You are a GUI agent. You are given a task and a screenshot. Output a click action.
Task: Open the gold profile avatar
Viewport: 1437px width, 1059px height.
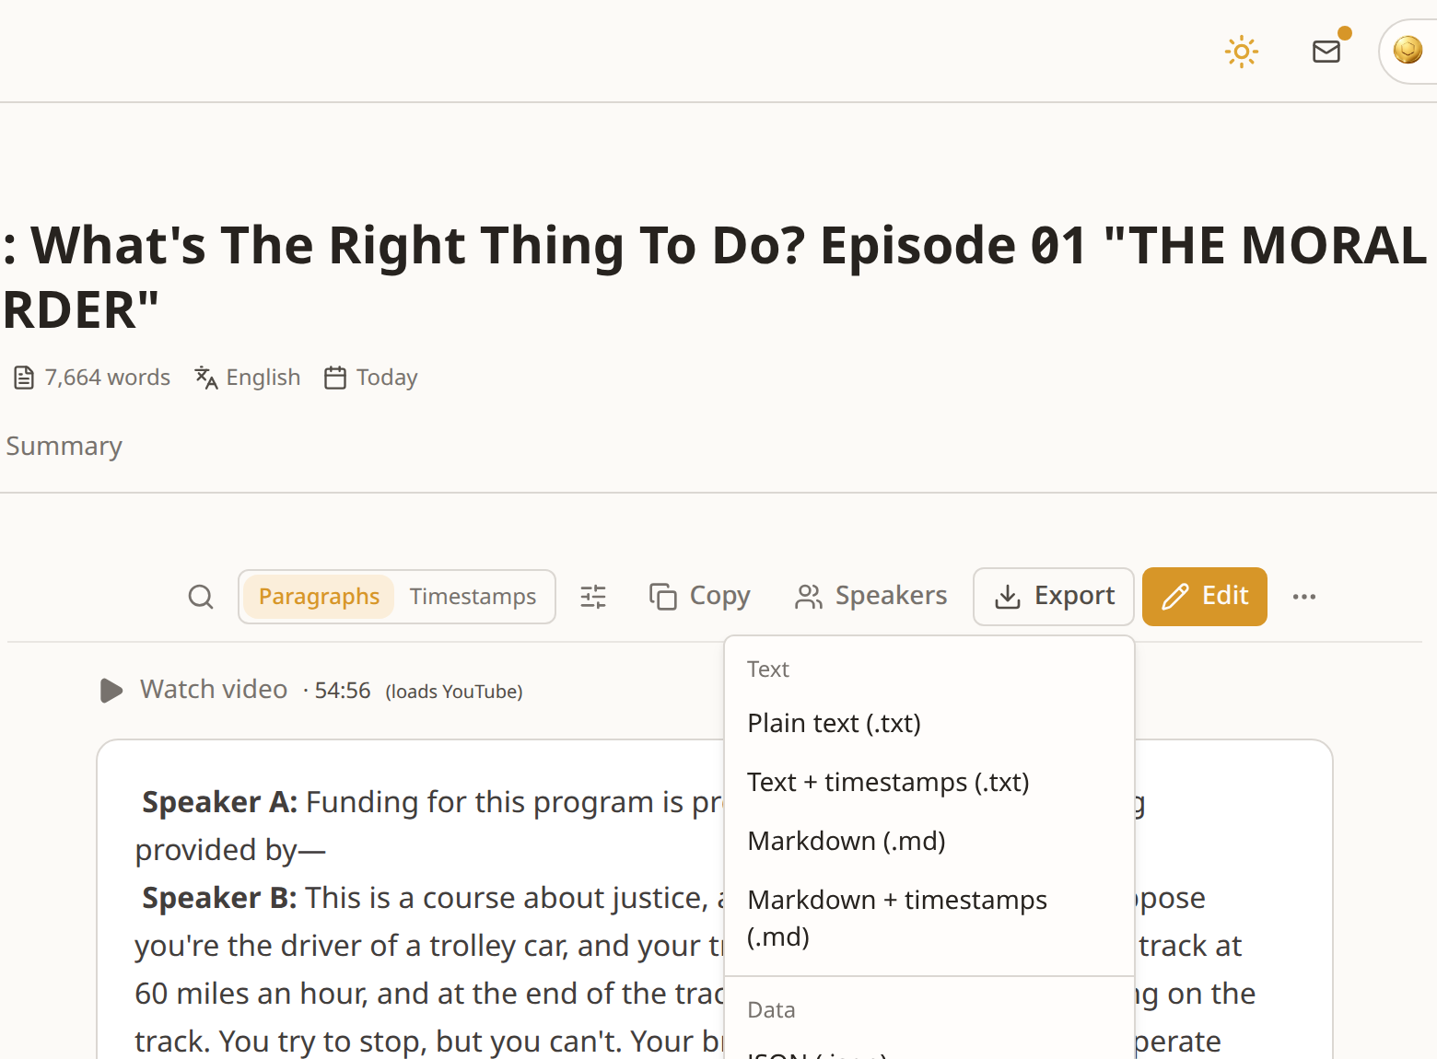coord(1408,50)
